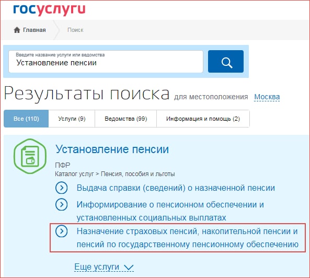Click Каталог услуг > Пенсия, пособия и льготы path
This screenshot has width=310, height=278.
pos(115,174)
